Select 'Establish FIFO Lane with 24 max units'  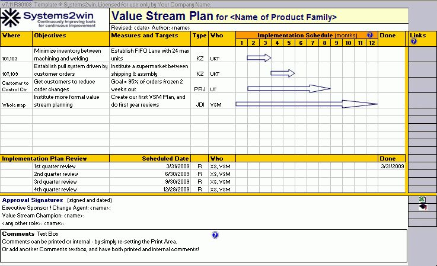[150, 55]
